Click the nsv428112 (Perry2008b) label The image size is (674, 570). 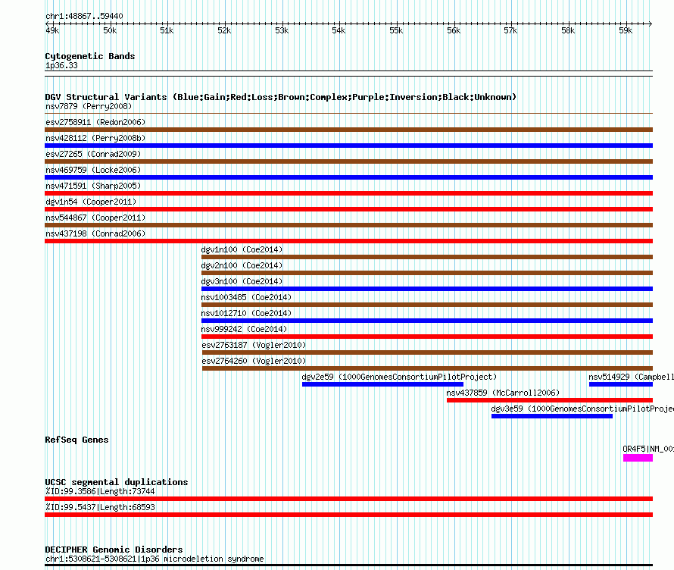click(95, 138)
